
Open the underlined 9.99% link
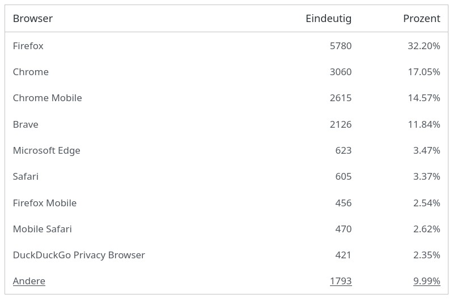point(426,281)
